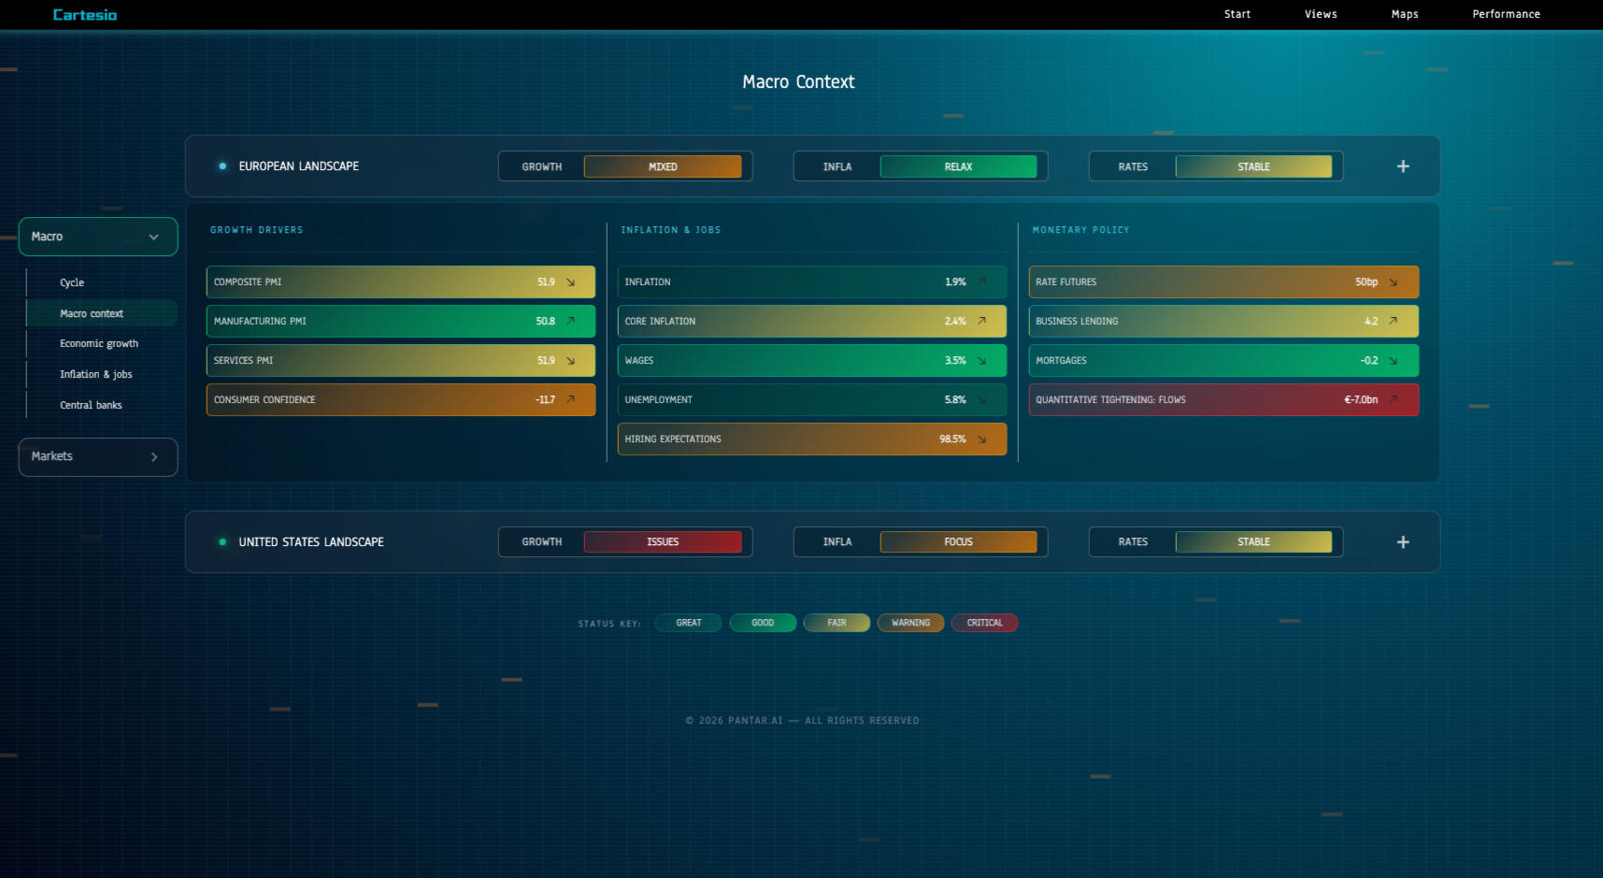
Task: Open Central banks sidebar link
Action: 91,406
